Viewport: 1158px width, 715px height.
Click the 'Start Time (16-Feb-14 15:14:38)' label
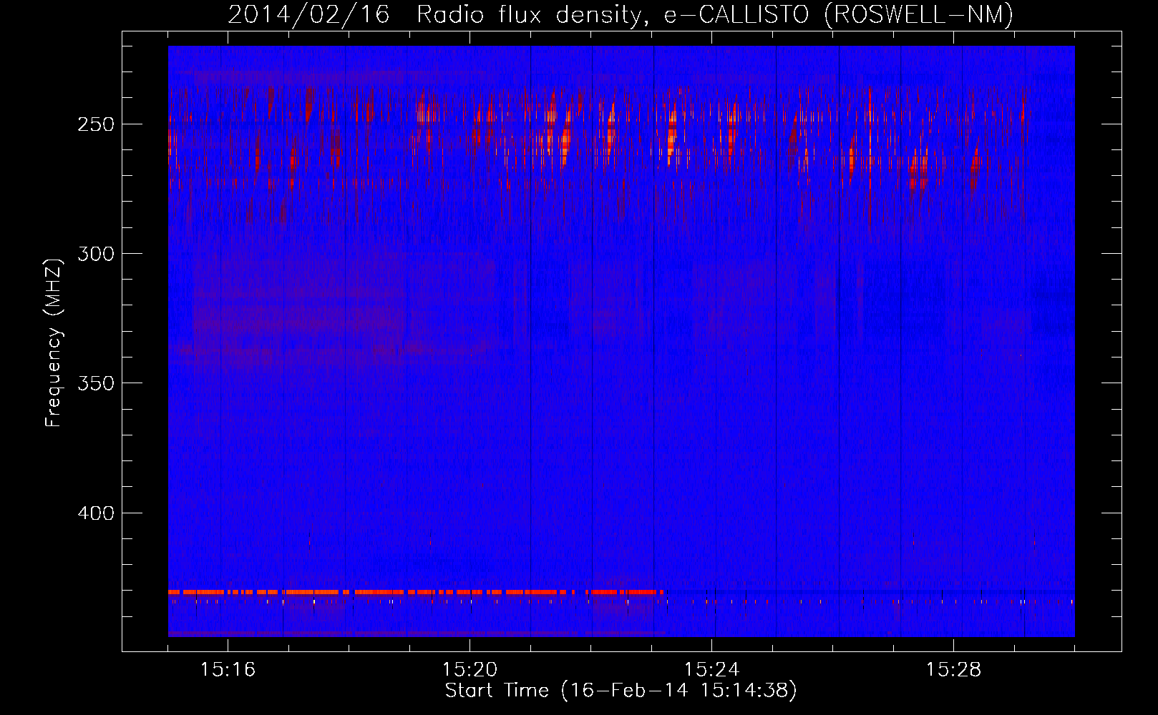pyautogui.click(x=621, y=691)
